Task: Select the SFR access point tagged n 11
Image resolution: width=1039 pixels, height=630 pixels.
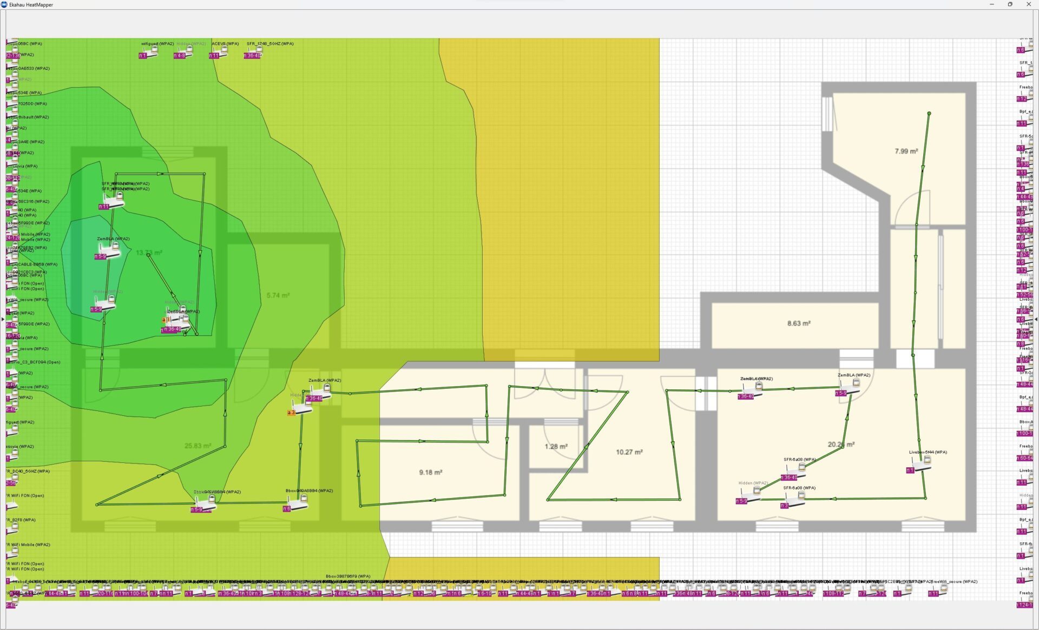Action: tap(113, 201)
